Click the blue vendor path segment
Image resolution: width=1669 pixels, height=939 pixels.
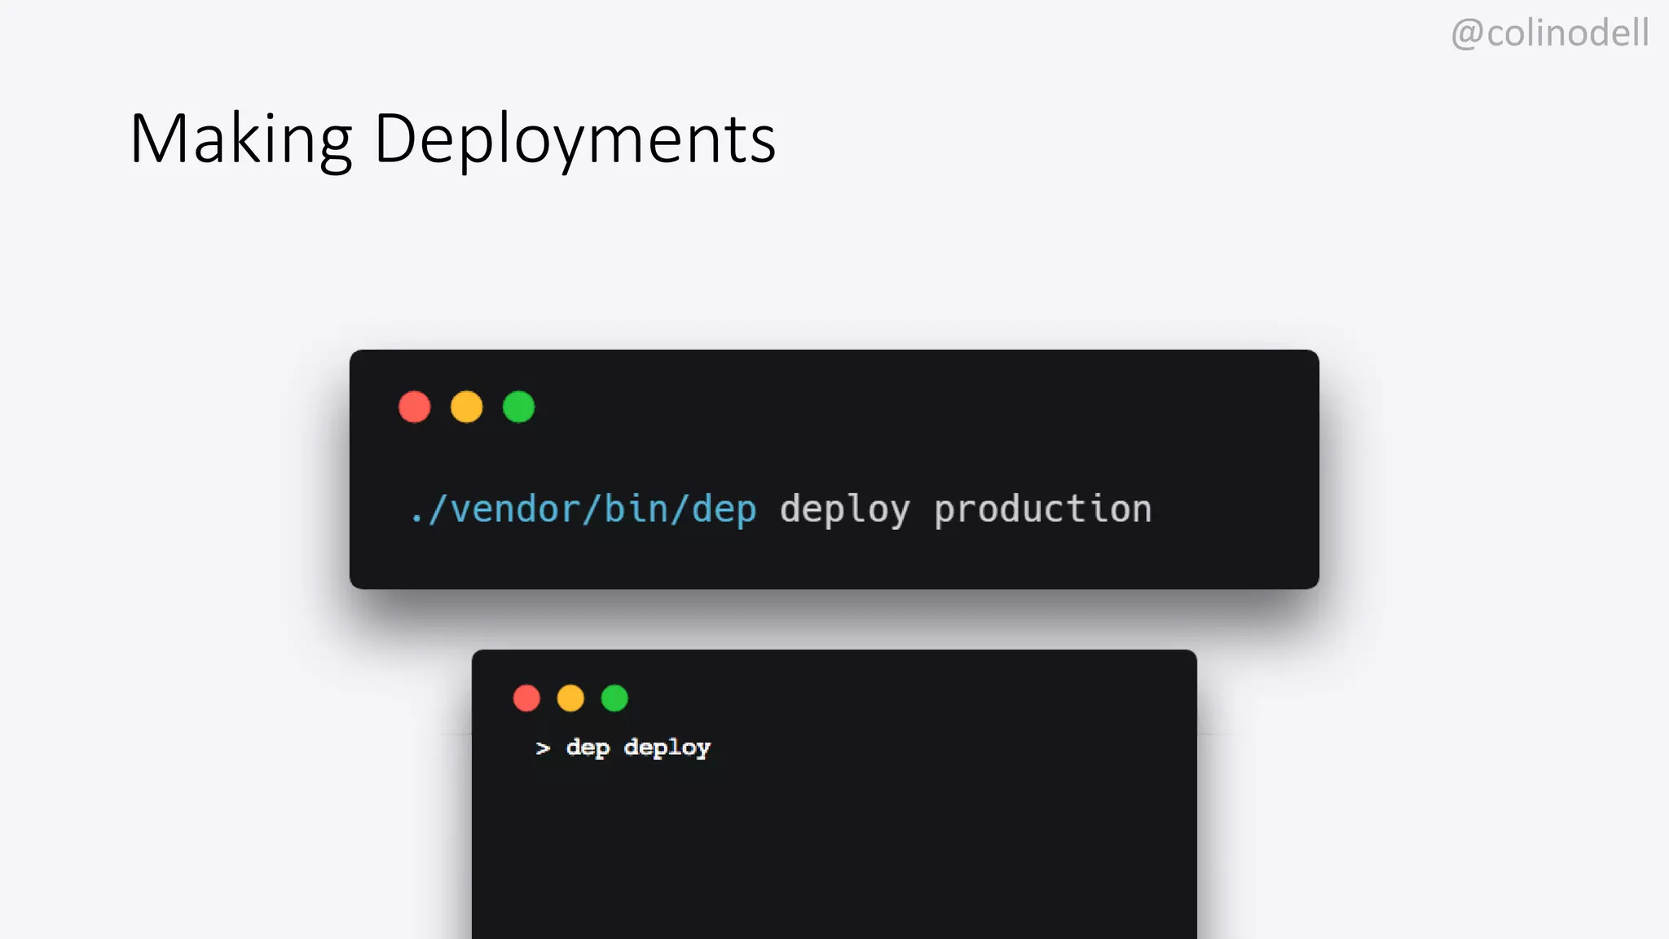coord(515,509)
